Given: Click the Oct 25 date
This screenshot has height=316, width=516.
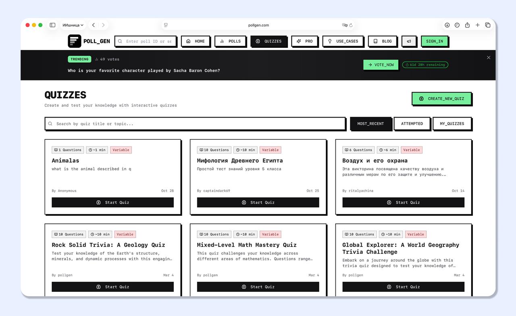Looking at the screenshot, I should pos(313,191).
